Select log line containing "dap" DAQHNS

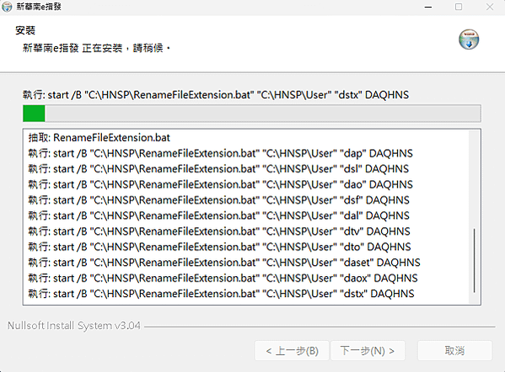click(220, 154)
